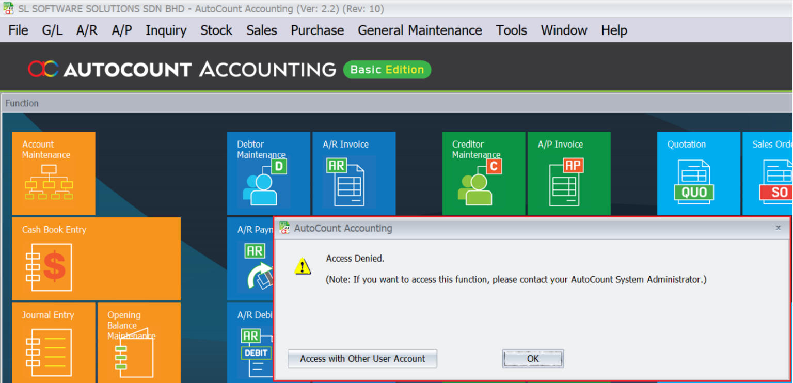Open the Inquiry menu
Screen dimensions: 793x383
coord(166,30)
